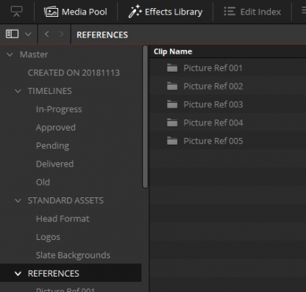306x292 pixels.
Task: Show the Edit Index panel
Action: point(252,12)
